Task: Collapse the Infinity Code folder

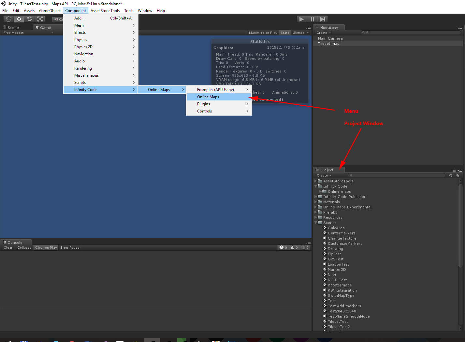Action: [315, 186]
